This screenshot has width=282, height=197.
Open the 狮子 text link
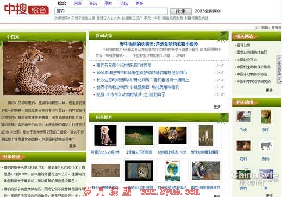266,130
